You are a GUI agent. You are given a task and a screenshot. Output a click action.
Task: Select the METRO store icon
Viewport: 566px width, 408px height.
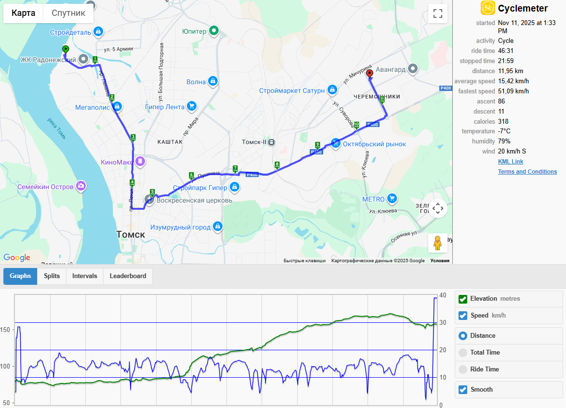(x=392, y=198)
